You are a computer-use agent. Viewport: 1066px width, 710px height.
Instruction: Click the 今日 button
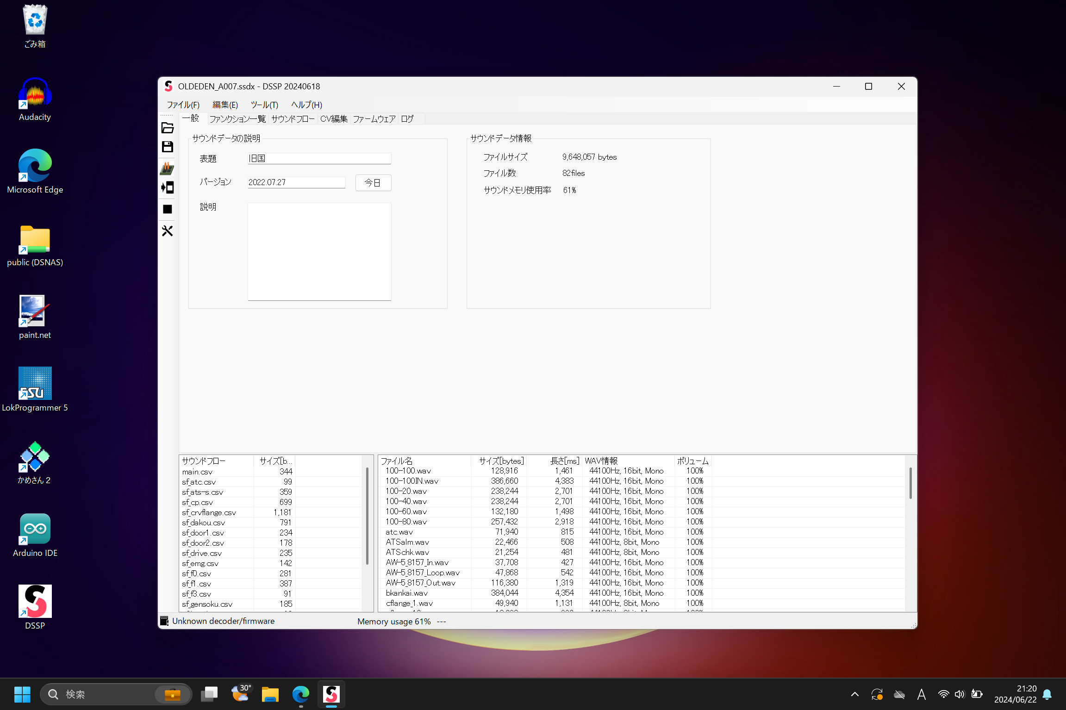pos(373,183)
